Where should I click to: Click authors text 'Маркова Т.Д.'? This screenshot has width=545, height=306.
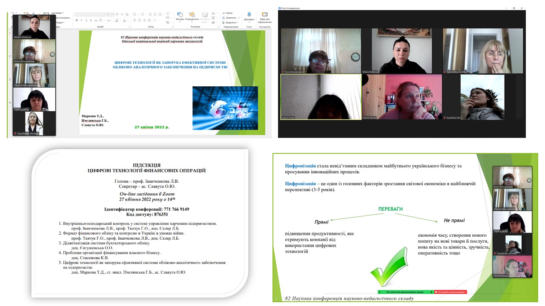[x=92, y=116]
